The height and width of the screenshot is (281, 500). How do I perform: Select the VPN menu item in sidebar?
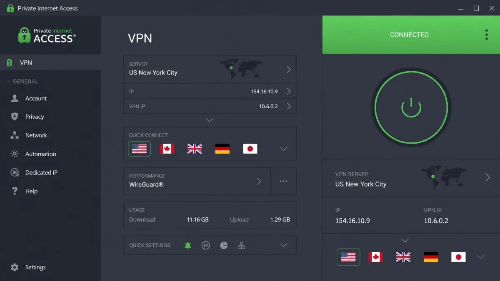pos(50,62)
